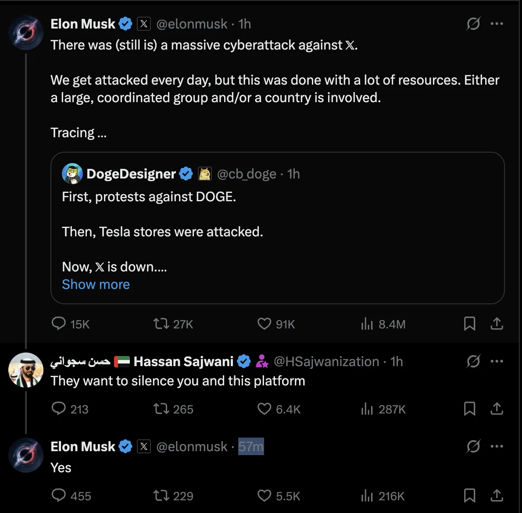Click Hassan Sajwani's profile avatar
The width and height of the screenshot is (522, 513).
[x=26, y=370]
